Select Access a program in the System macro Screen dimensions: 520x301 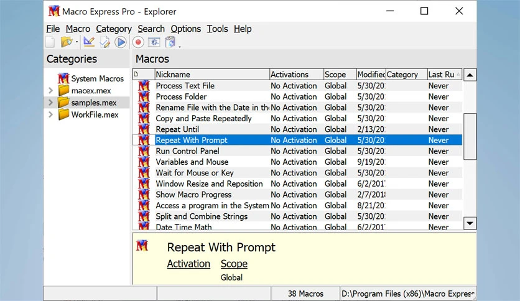212,205
